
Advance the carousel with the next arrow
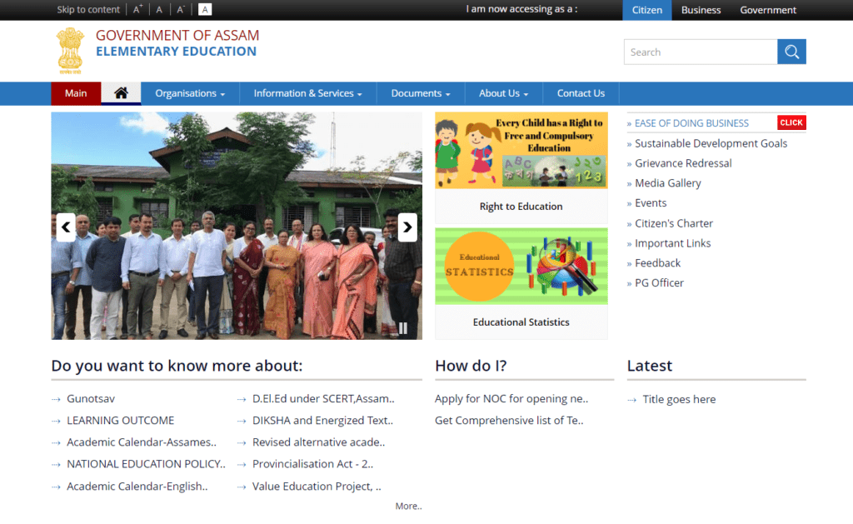(407, 227)
